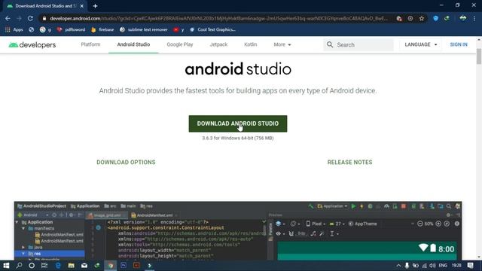View site info via padlock icon

[x=44, y=18]
